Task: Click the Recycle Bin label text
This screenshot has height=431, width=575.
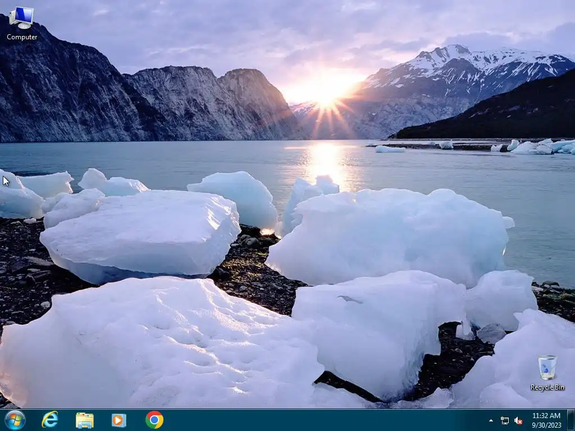Action: coord(547,387)
